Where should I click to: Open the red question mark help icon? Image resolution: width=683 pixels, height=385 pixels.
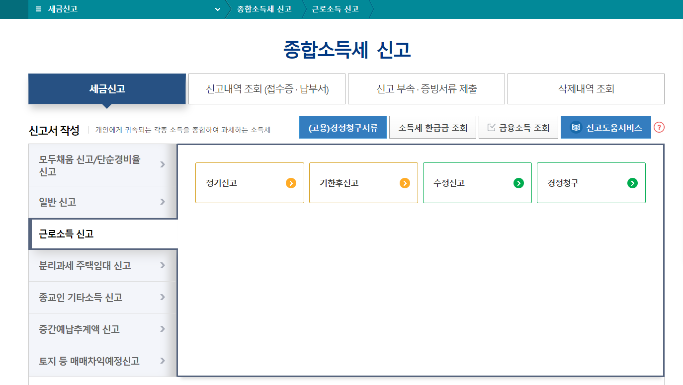point(660,127)
